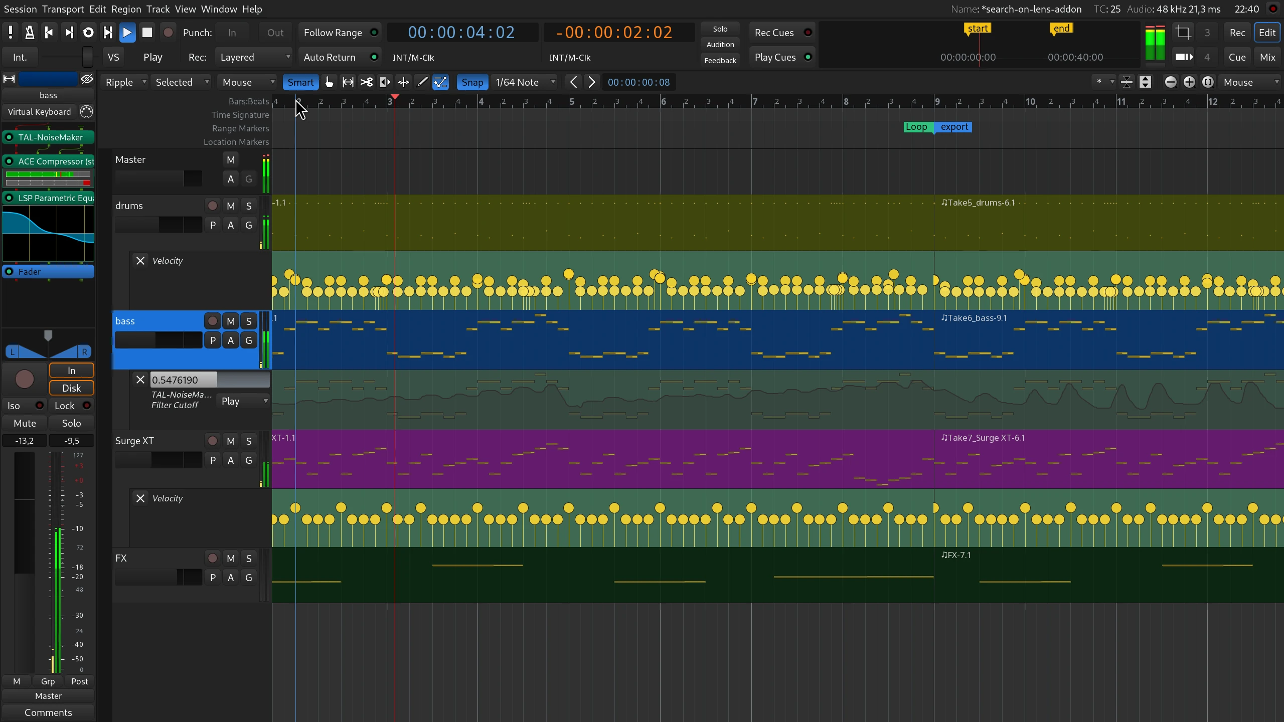Click the panic (MIDI panic) exclamation icon
The height and width of the screenshot is (722, 1284).
[x=10, y=33]
